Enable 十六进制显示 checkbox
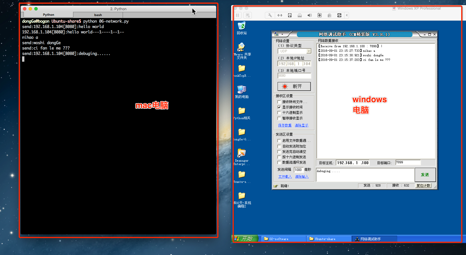 tap(279, 113)
